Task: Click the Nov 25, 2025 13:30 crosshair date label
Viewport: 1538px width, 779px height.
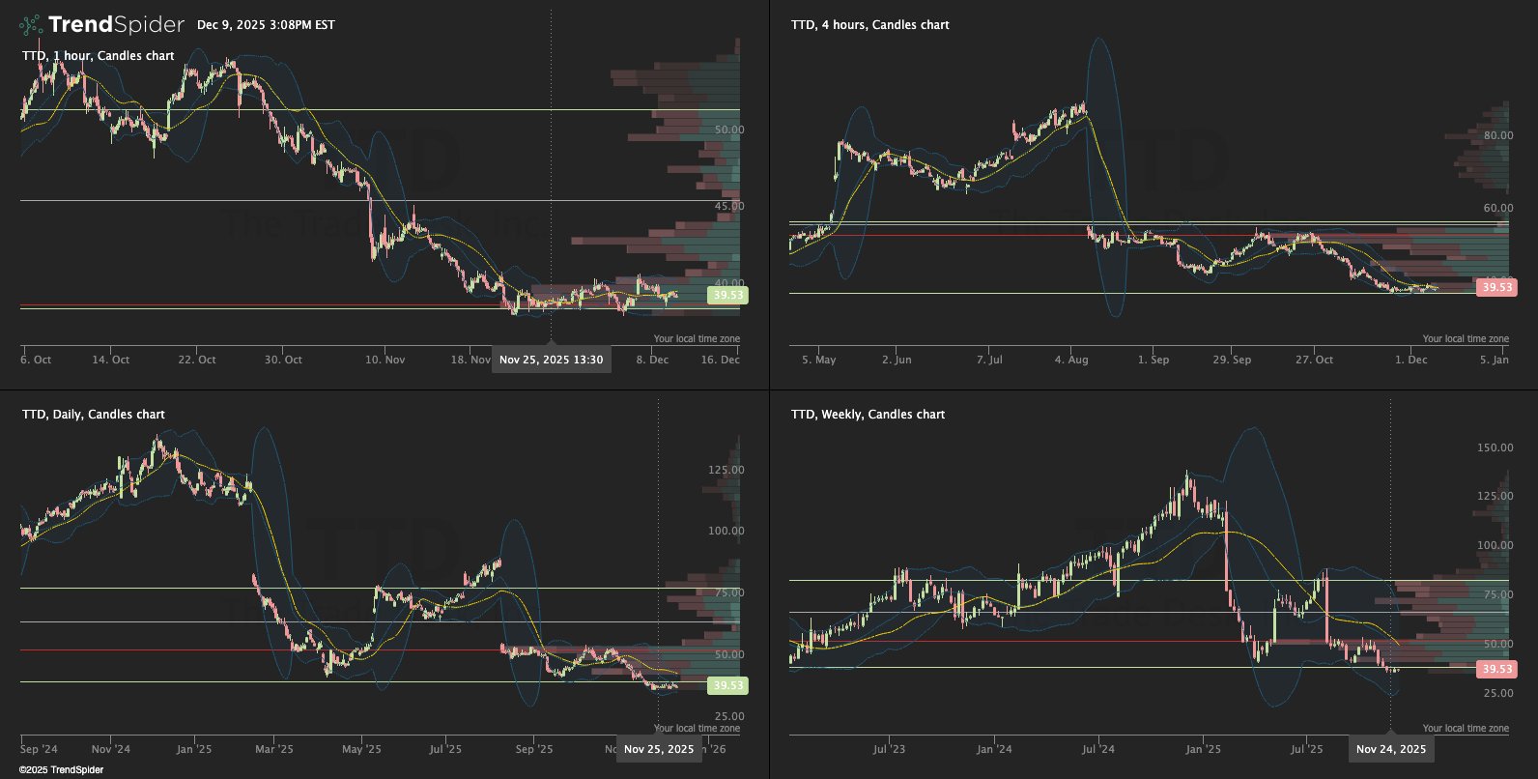Action: pyautogui.click(x=551, y=360)
